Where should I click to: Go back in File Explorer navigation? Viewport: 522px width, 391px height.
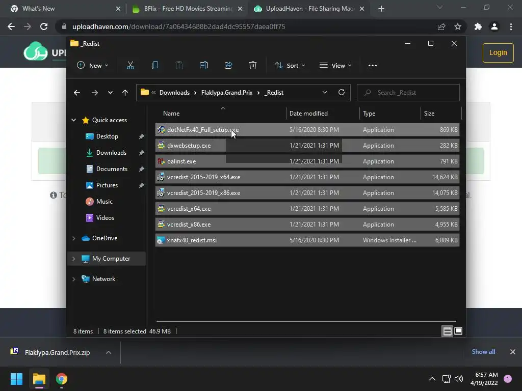click(77, 93)
